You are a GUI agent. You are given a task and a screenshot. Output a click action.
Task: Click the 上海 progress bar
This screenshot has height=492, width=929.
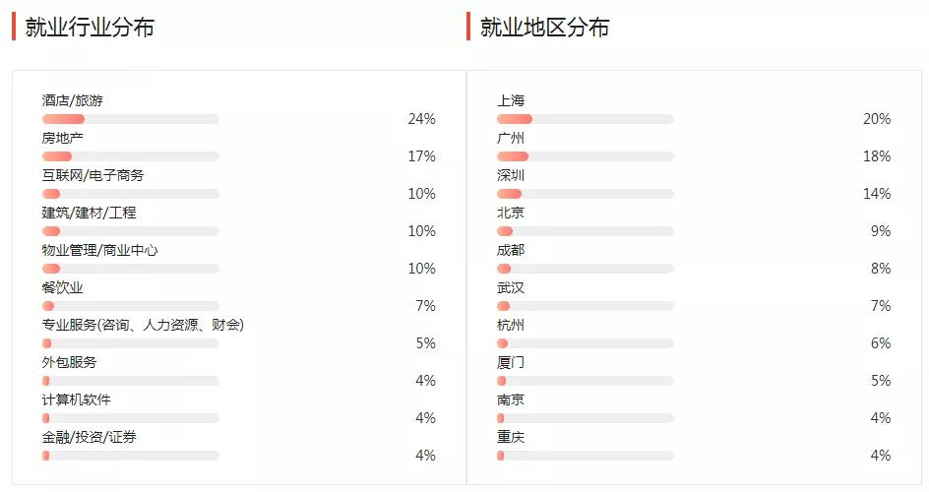585,119
